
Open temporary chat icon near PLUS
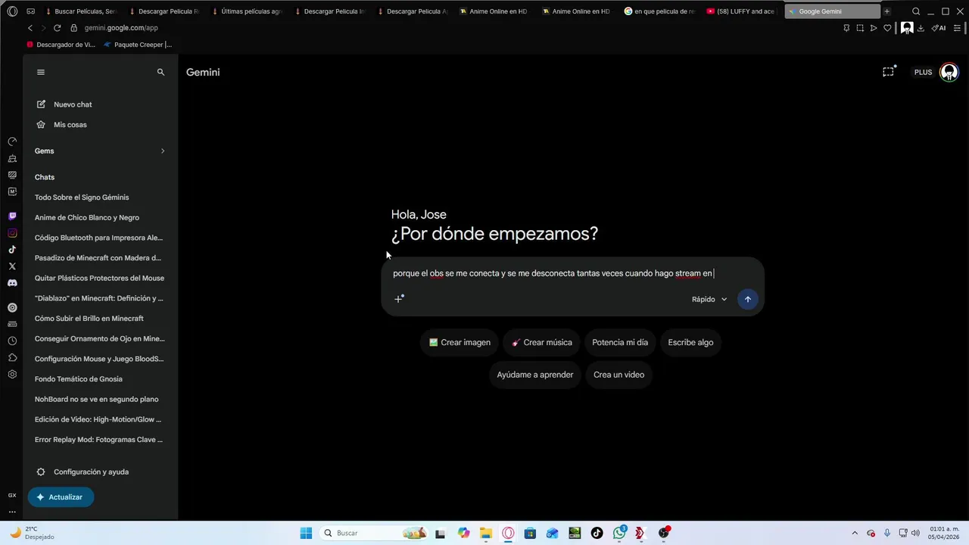[x=889, y=72]
